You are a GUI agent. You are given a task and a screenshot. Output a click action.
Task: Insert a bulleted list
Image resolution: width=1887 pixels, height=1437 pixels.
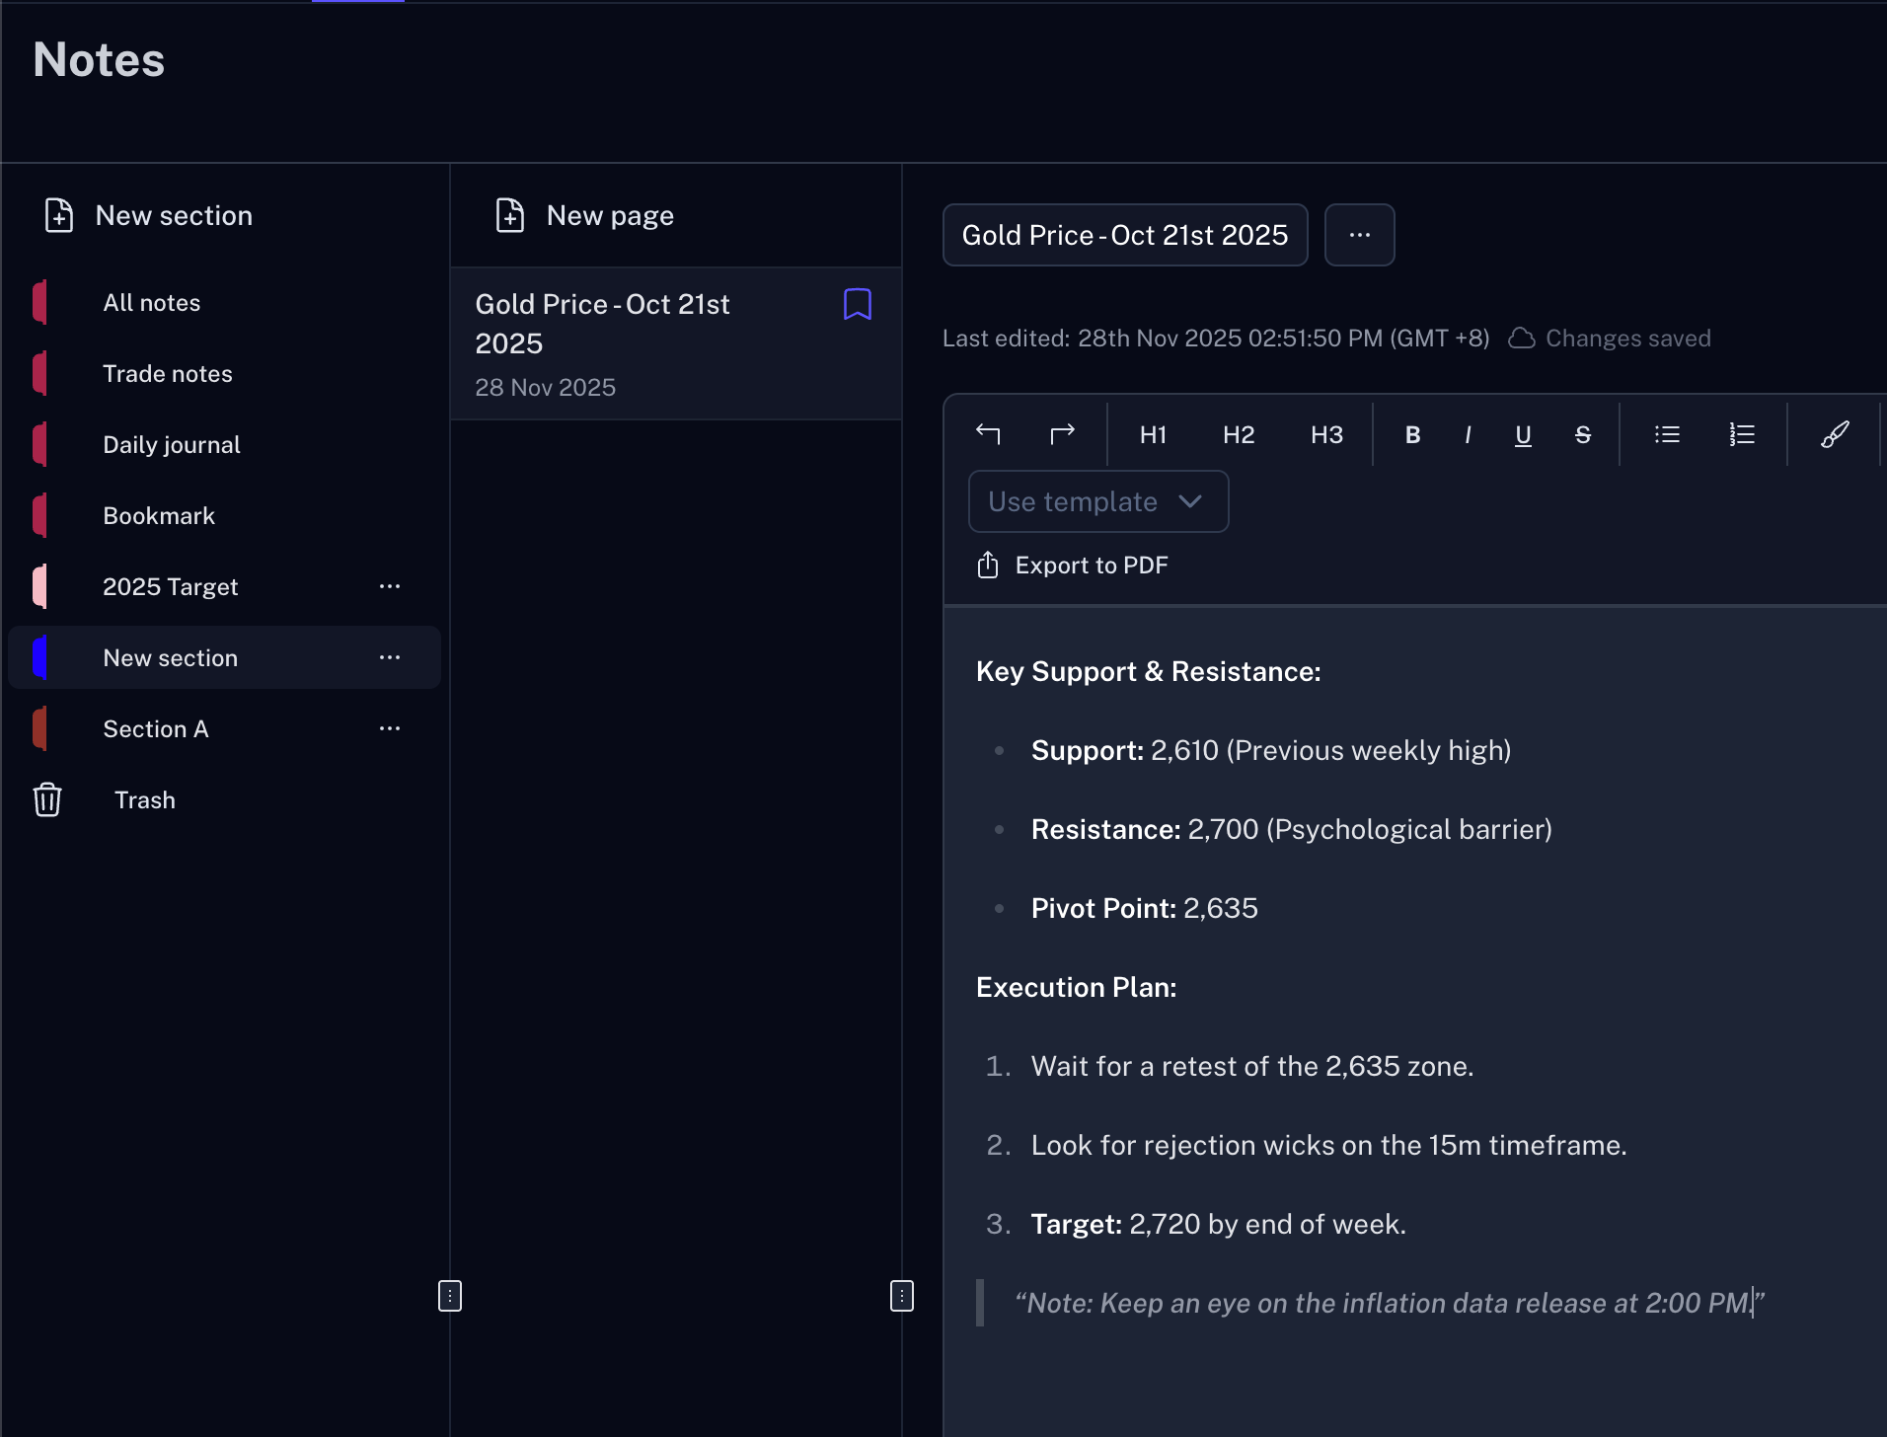[1666, 434]
